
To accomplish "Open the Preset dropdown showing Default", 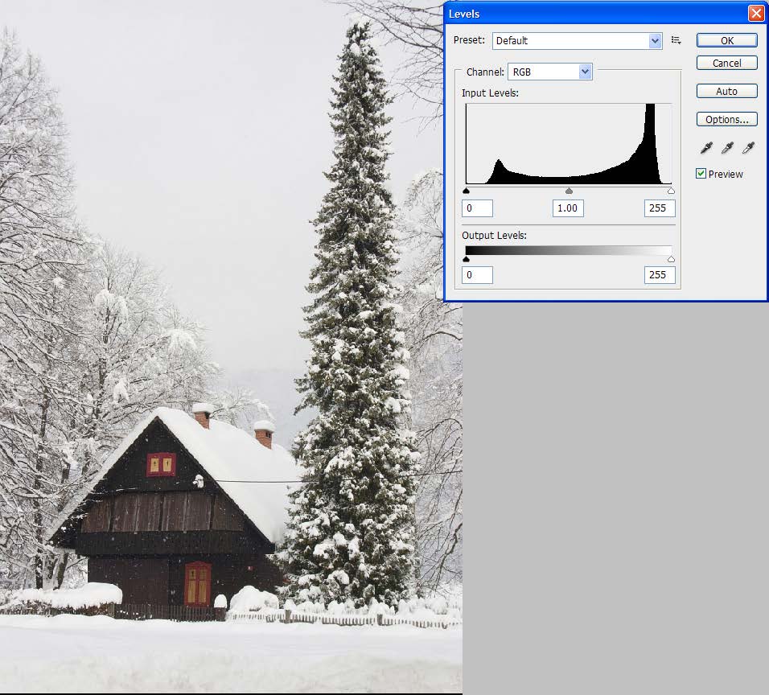I will coord(577,40).
